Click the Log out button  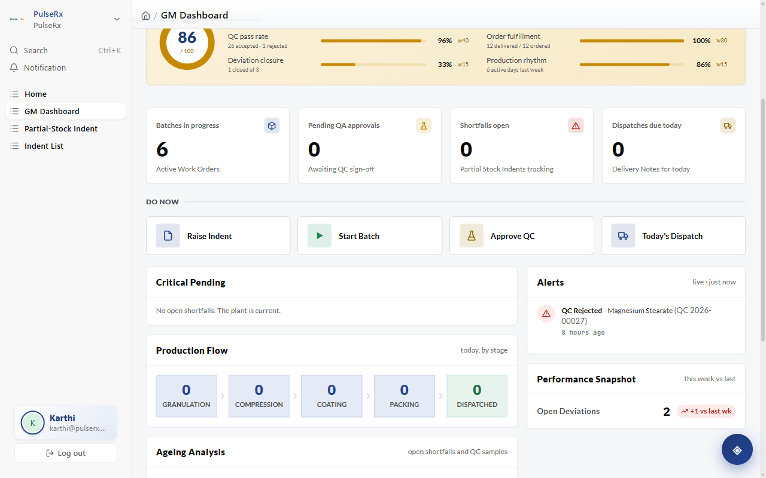(x=66, y=453)
